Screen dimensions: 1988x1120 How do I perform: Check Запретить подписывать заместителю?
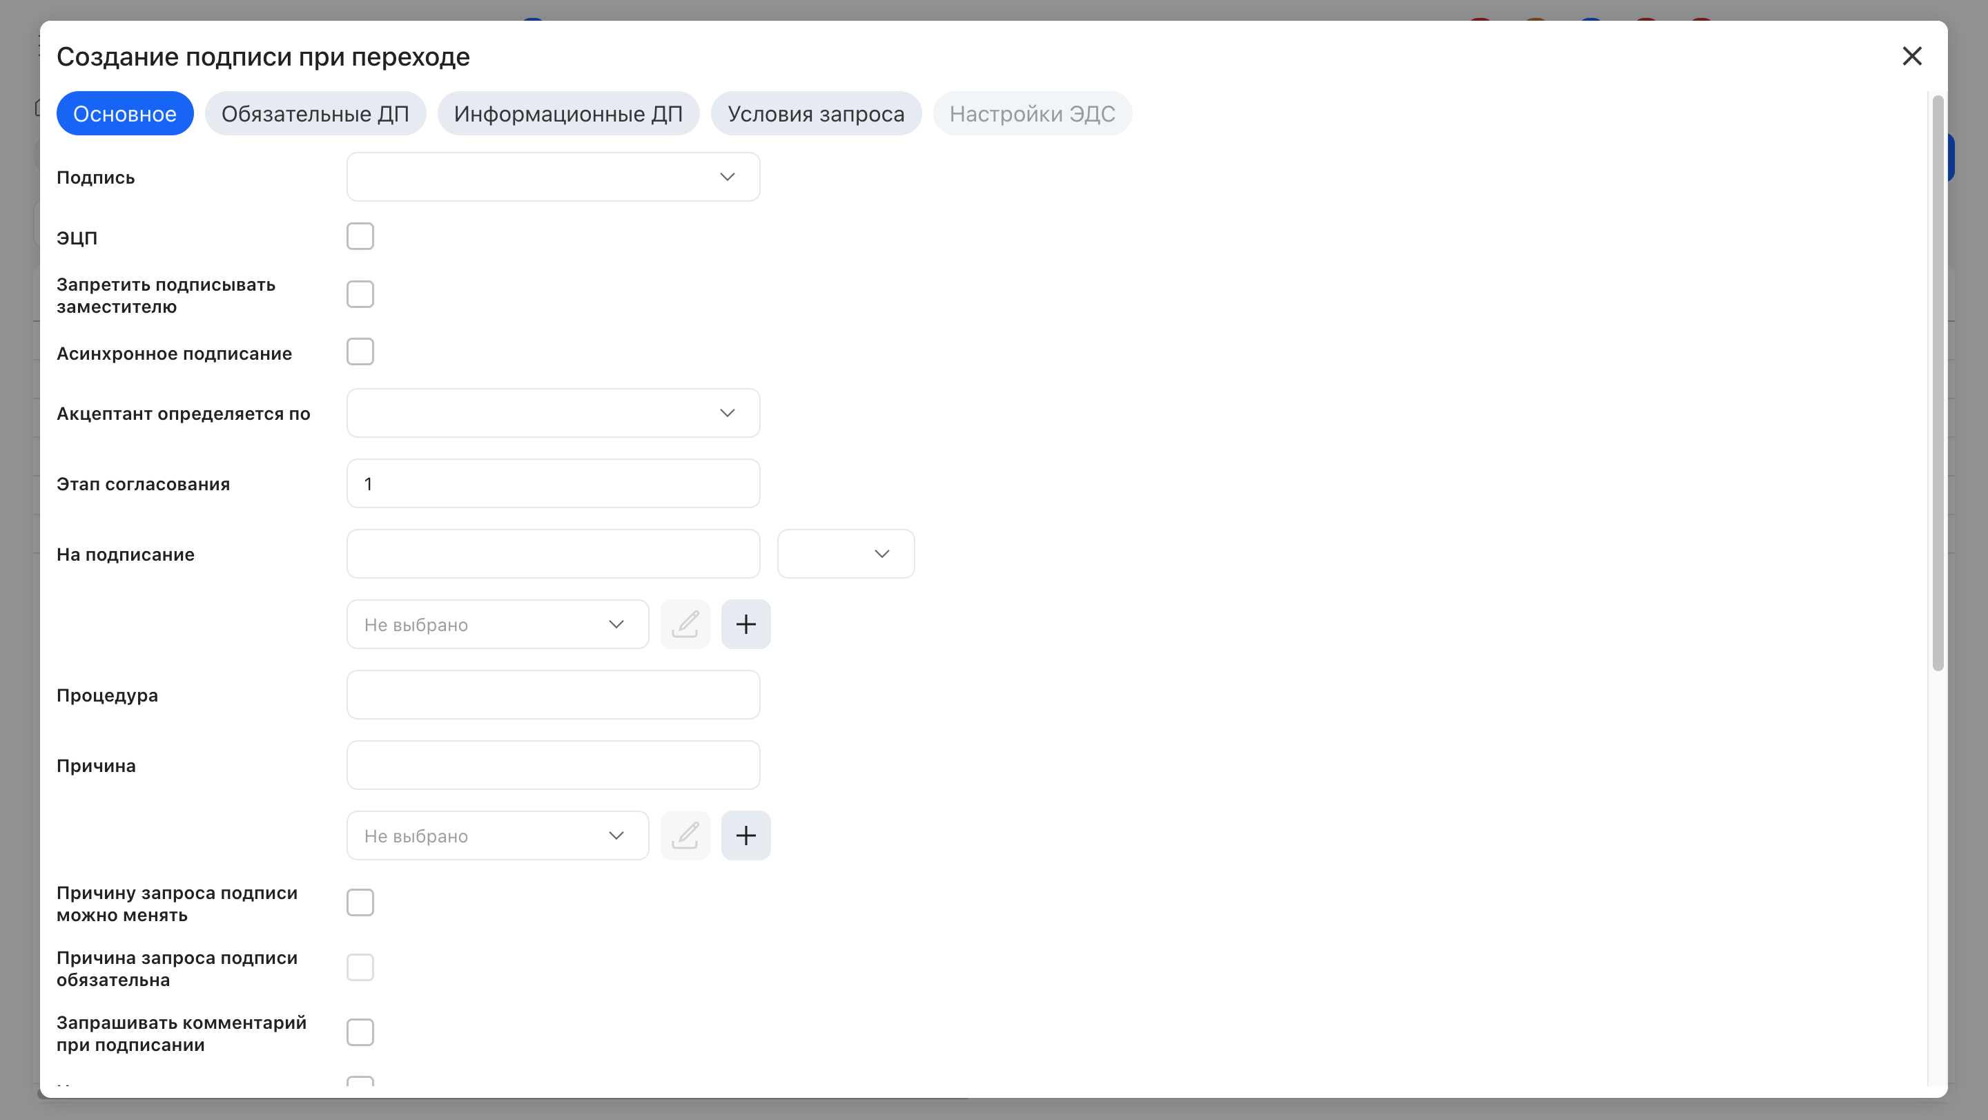360,294
